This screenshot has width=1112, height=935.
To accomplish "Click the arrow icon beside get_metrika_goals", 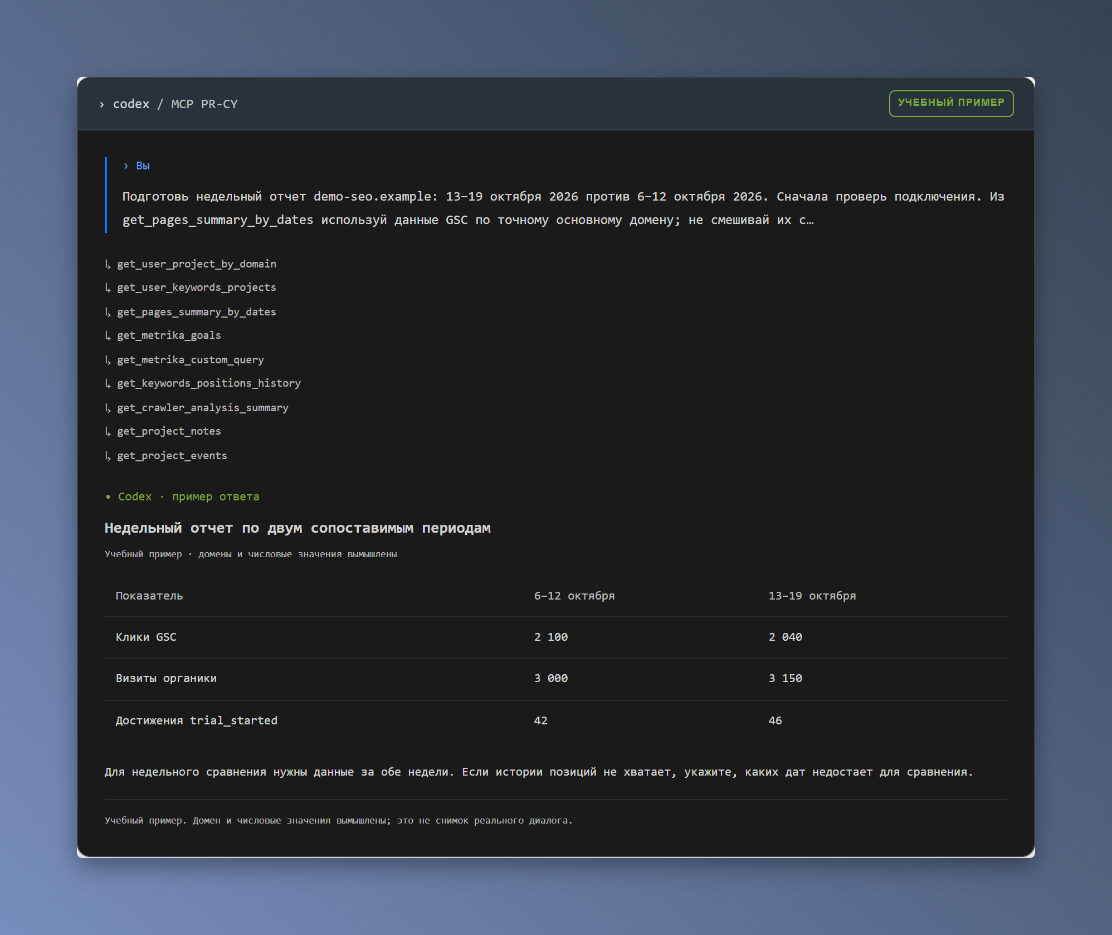I will [108, 335].
